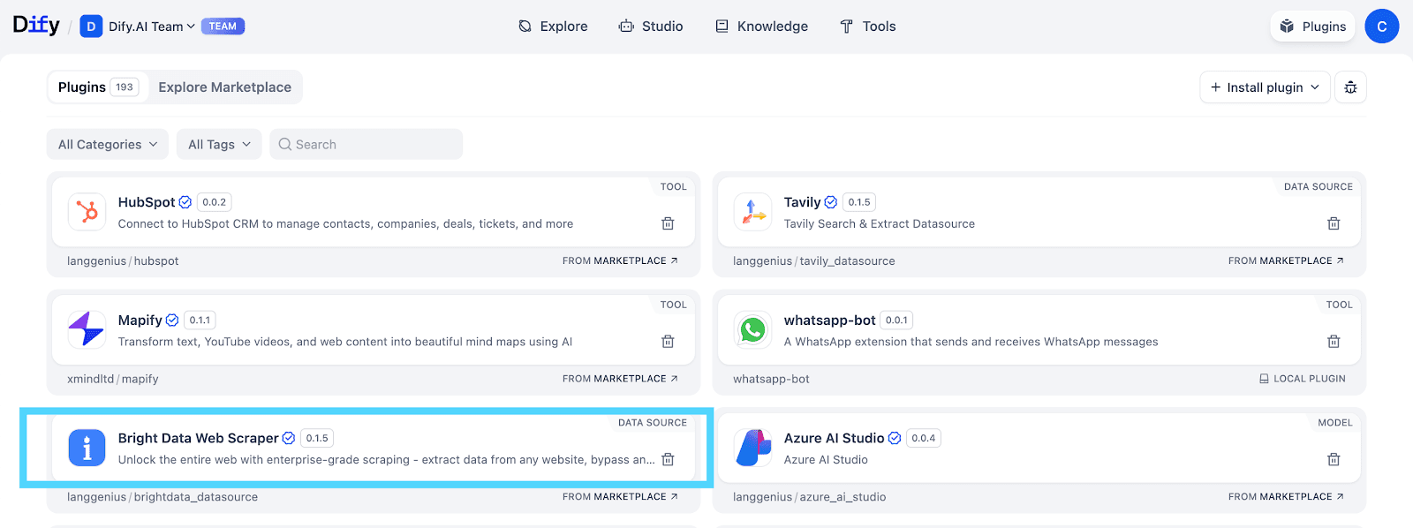The width and height of the screenshot is (1413, 528).
Task: Click the plugin Search field
Action: (x=366, y=145)
